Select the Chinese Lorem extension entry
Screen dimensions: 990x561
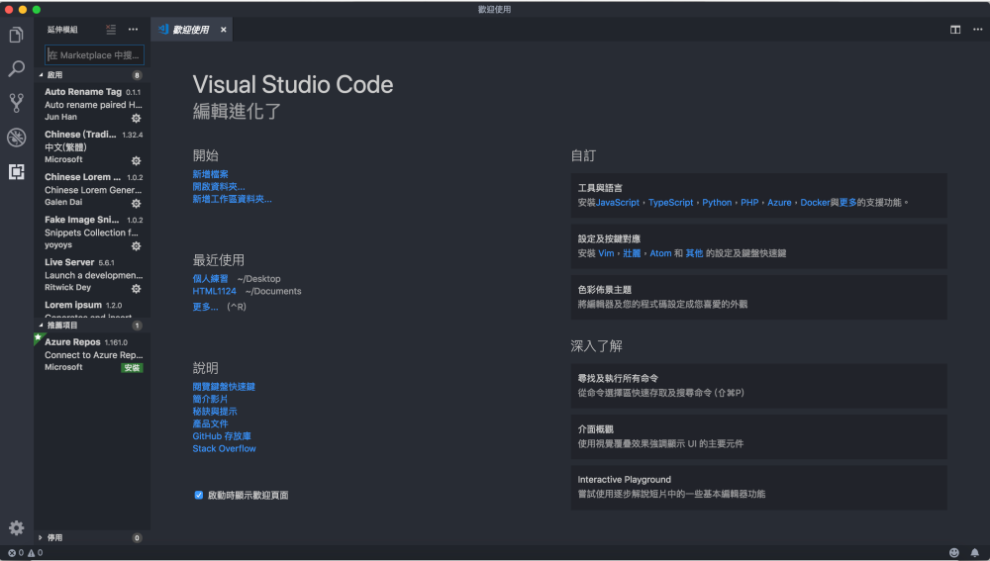click(x=92, y=189)
